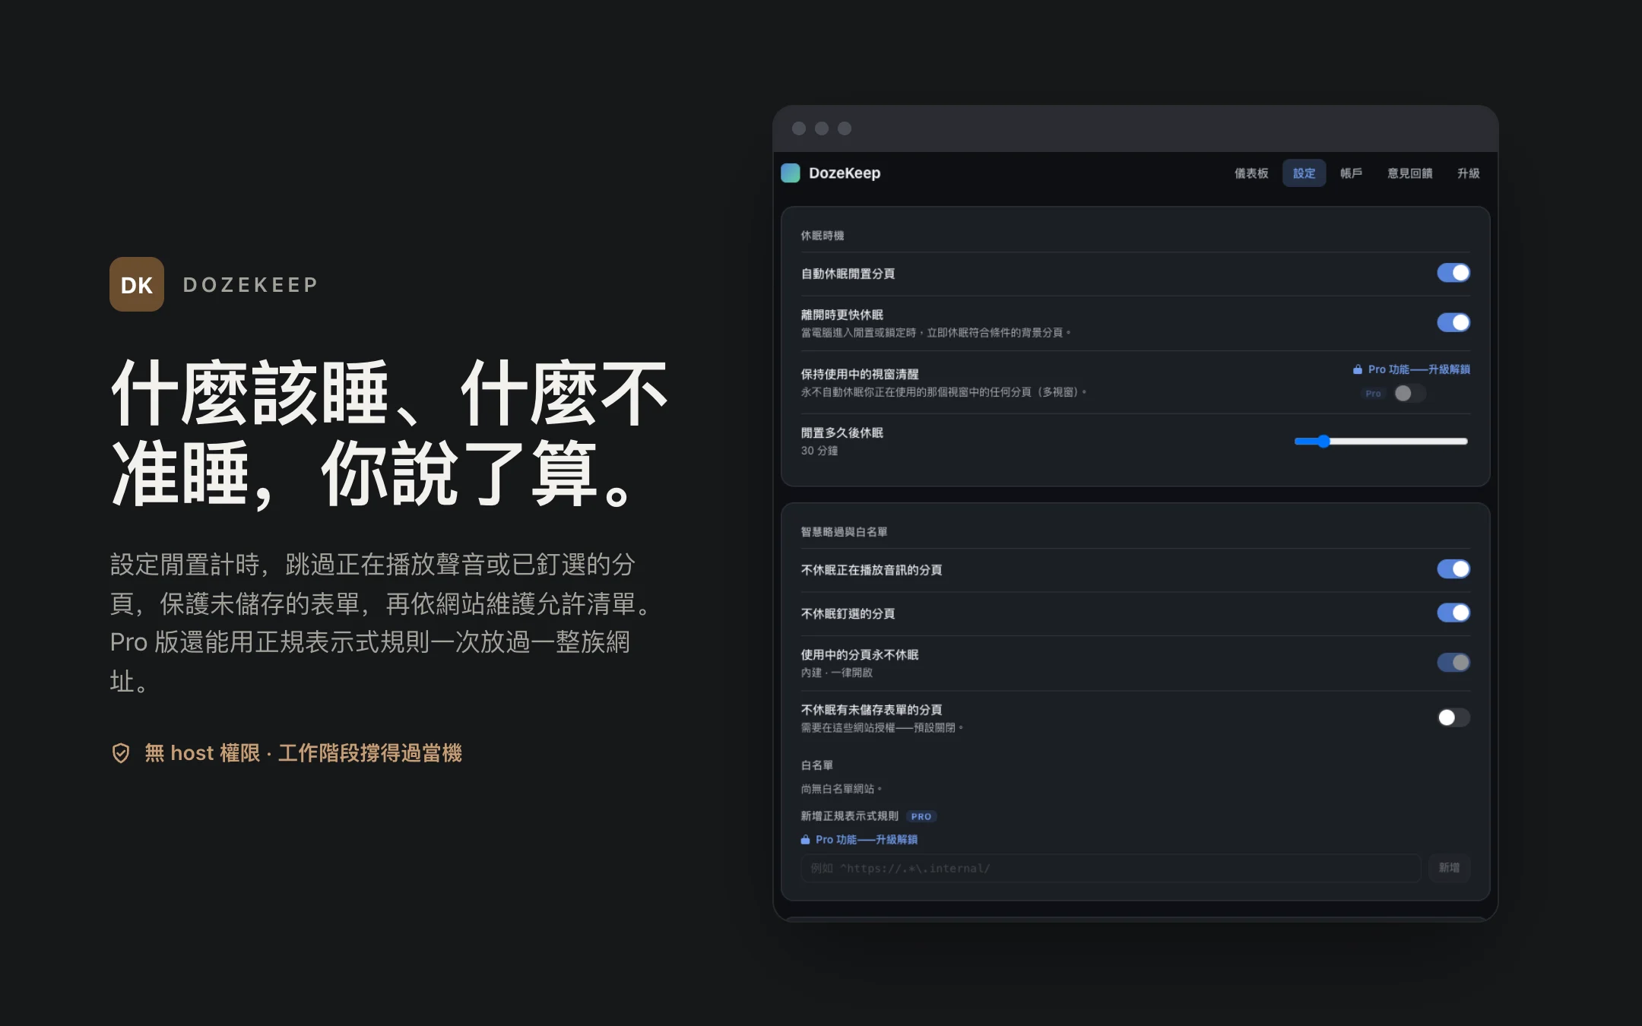The height and width of the screenshot is (1026, 1642).
Task: Click the 智慧略過與白名單 section heading
Action: (844, 532)
